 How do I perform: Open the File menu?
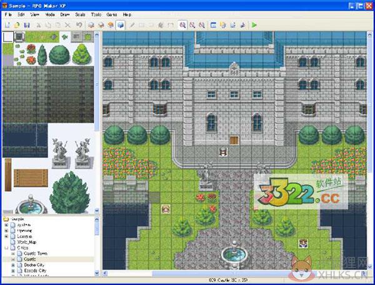8,14
